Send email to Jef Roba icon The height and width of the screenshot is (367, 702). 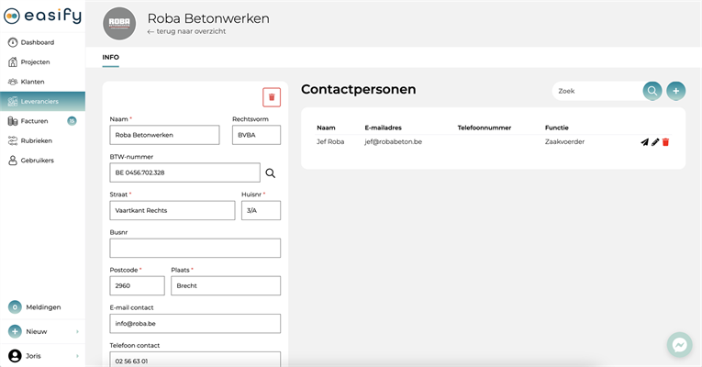click(644, 142)
